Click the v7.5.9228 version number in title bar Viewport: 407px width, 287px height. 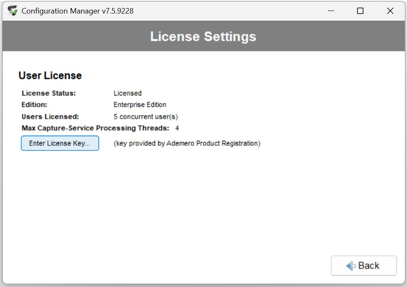click(x=118, y=11)
